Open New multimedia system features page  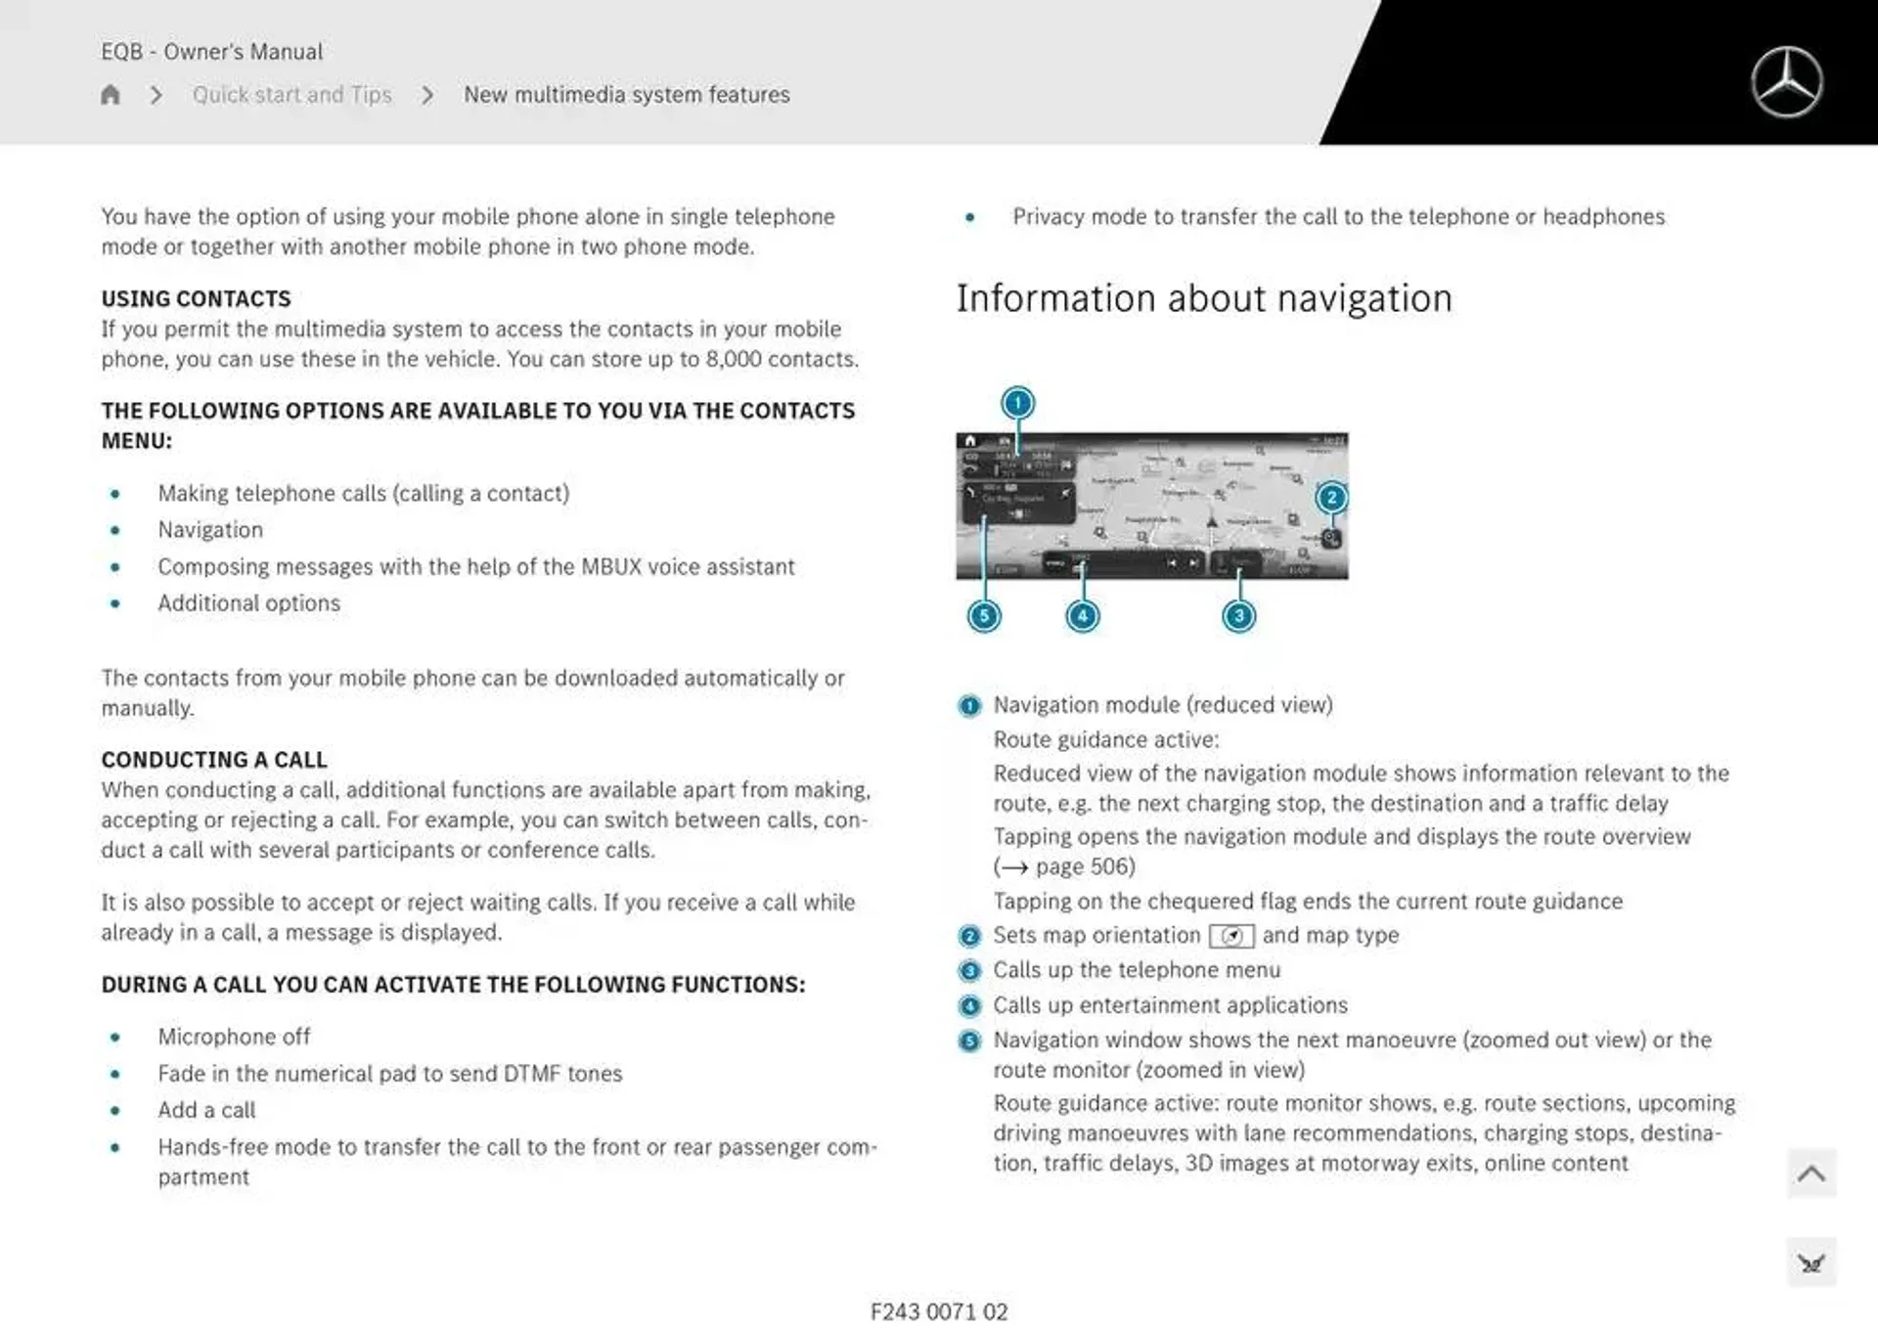pyautogui.click(x=625, y=94)
